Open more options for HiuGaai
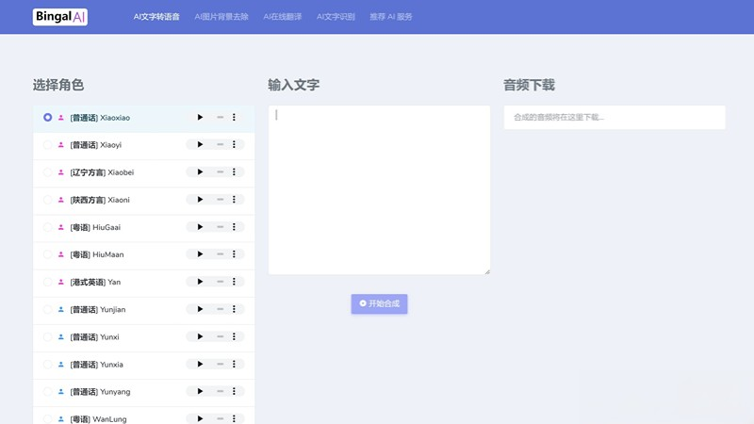The width and height of the screenshot is (754, 424). pyautogui.click(x=234, y=227)
